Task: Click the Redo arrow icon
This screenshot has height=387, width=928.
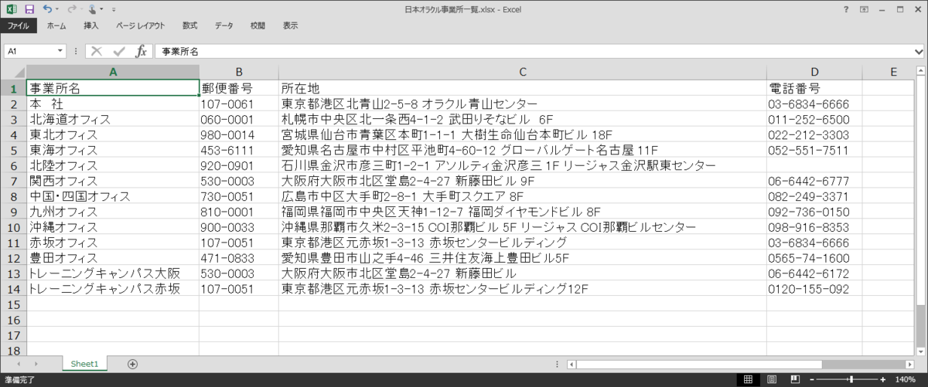Action: click(x=71, y=9)
